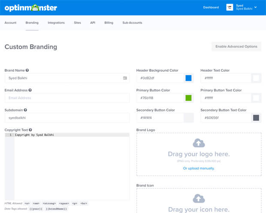The height and width of the screenshot is (213, 266).
Task: Open the Primary Button Text Color swatch
Action: [x=256, y=98]
